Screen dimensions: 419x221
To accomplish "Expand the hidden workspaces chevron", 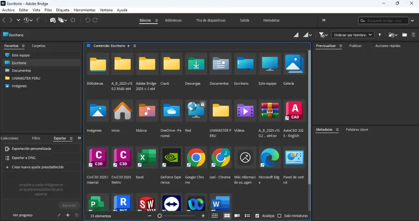I will (324, 20).
